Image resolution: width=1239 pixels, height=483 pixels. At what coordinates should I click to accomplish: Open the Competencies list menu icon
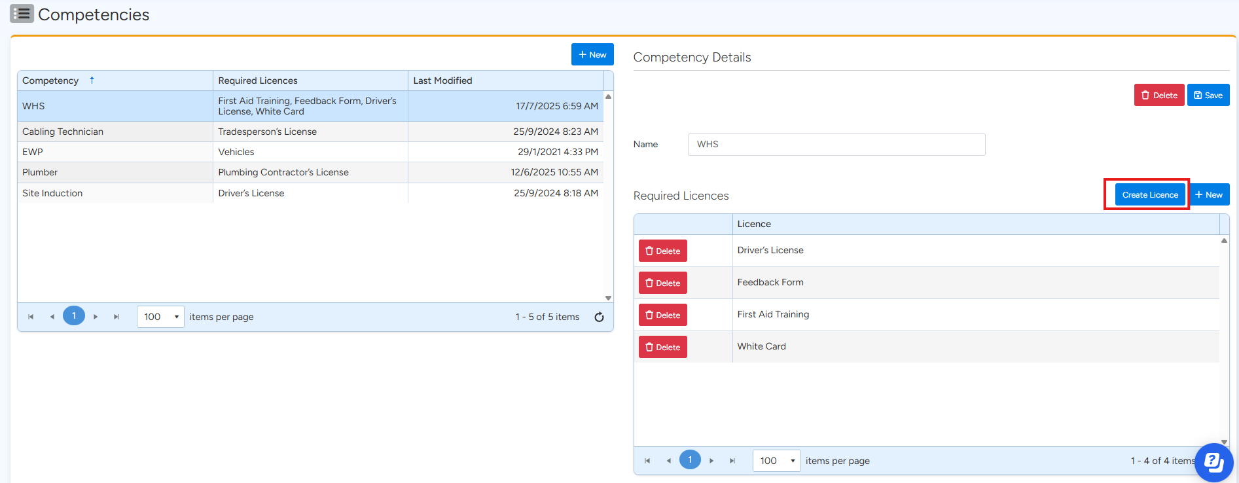tap(22, 14)
